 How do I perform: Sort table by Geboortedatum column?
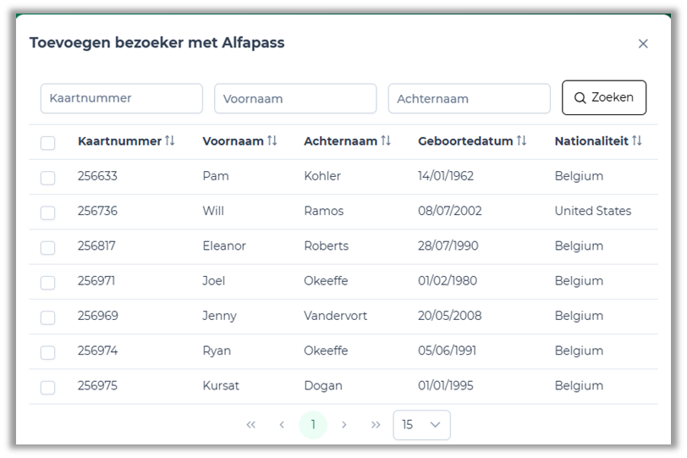pos(521,141)
